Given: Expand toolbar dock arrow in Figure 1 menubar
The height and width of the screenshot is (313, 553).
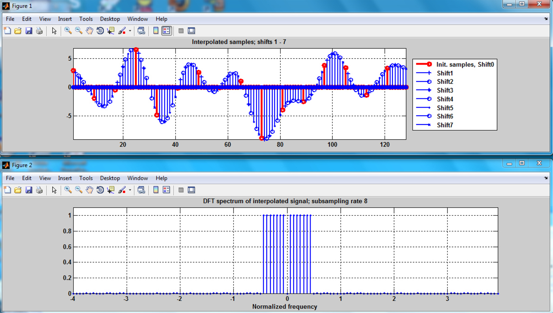Looking at the screenshot, I should (x=546, y=19).
